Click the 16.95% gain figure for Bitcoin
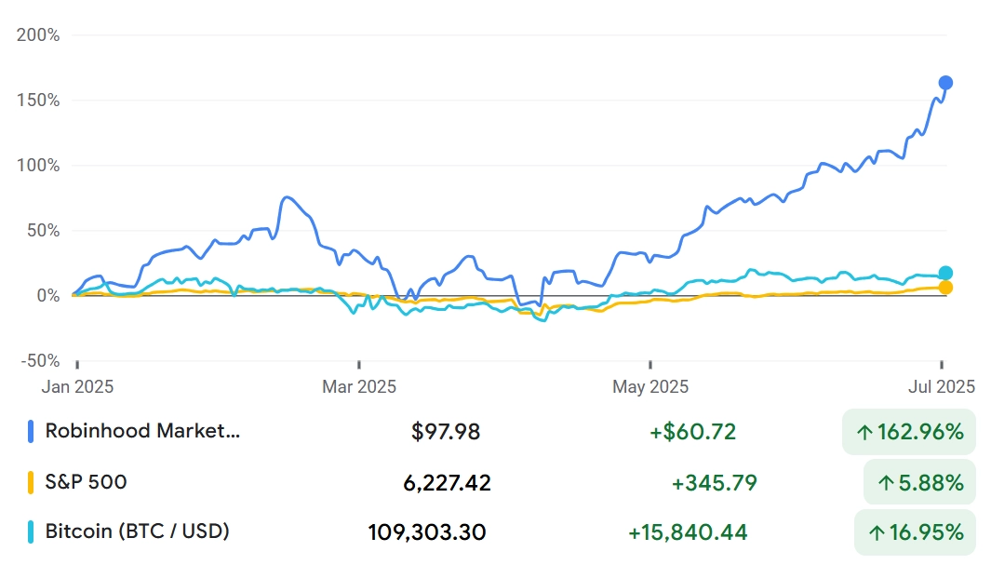Screen dimensions: 991x565 (927, 532)
